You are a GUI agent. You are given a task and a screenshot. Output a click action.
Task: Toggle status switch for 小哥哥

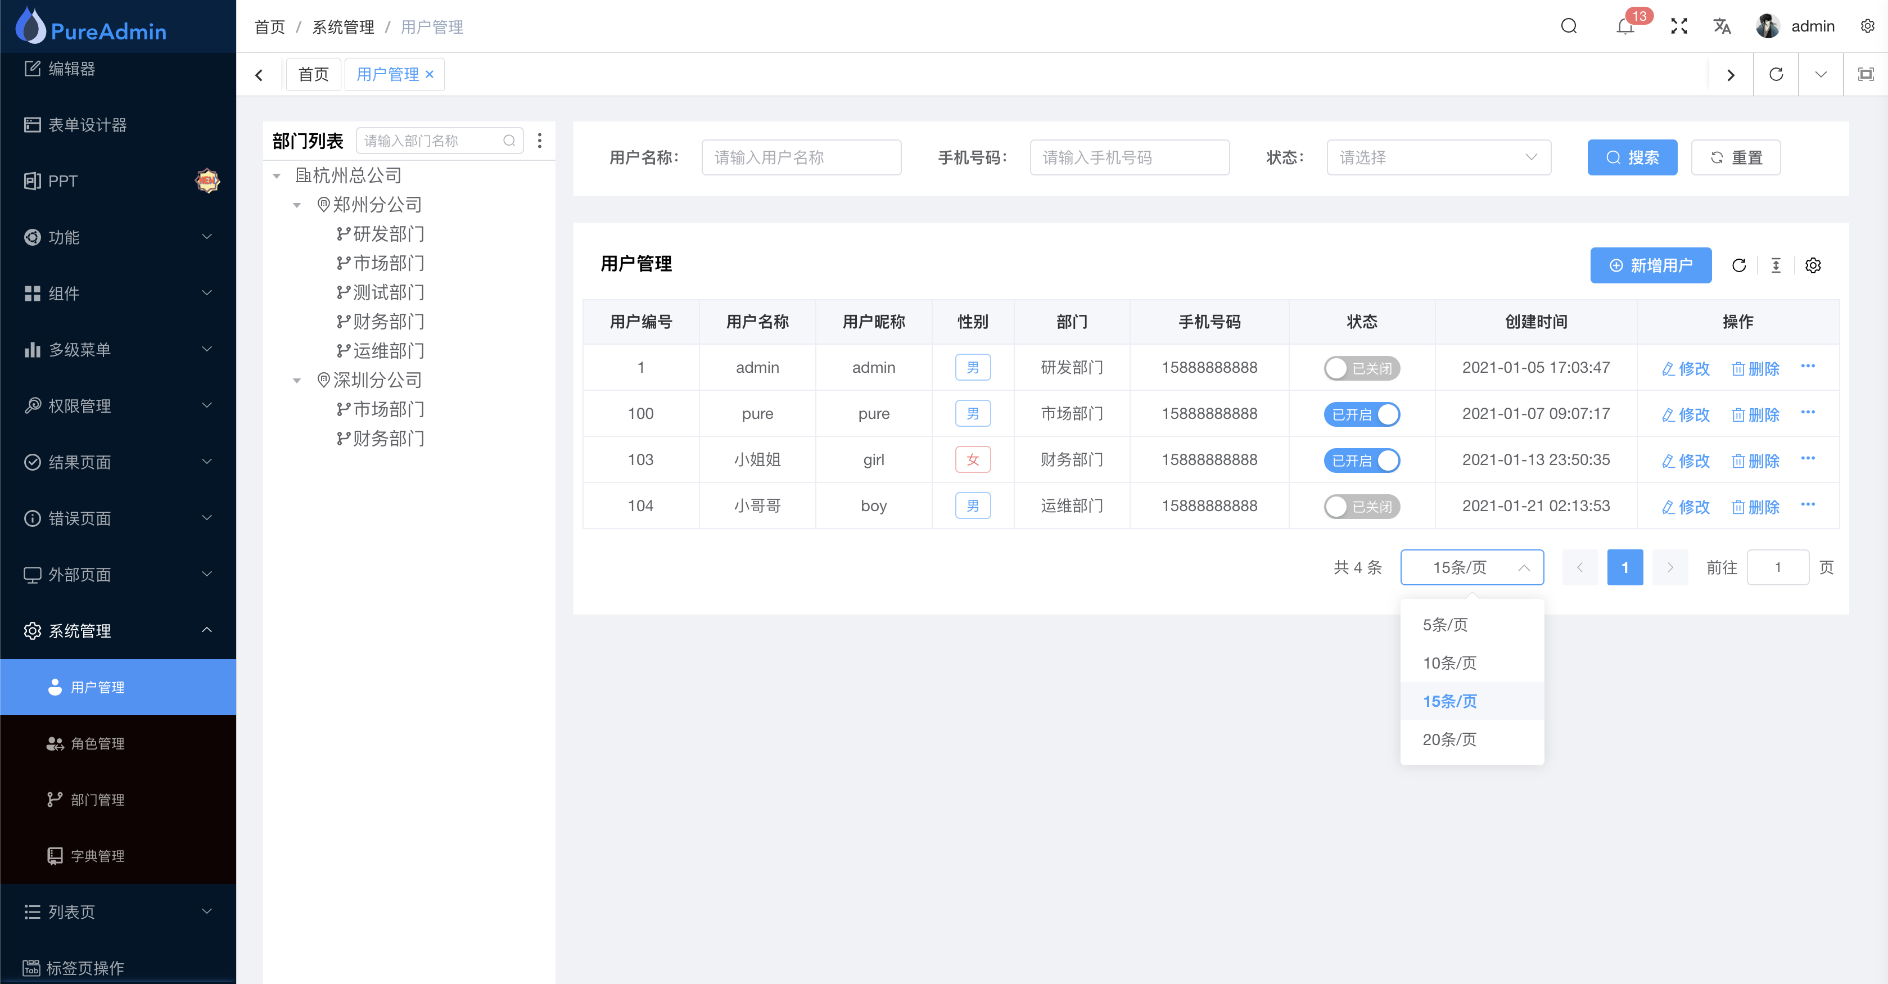(x=1361, y=506)
